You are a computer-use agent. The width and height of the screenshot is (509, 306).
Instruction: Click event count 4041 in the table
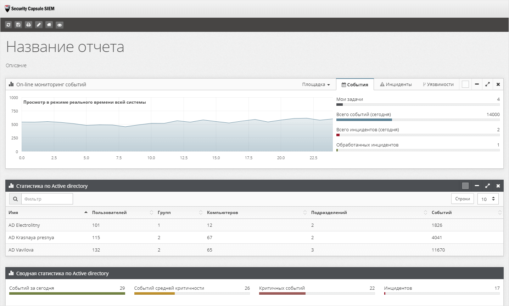(x=437, y=237)
